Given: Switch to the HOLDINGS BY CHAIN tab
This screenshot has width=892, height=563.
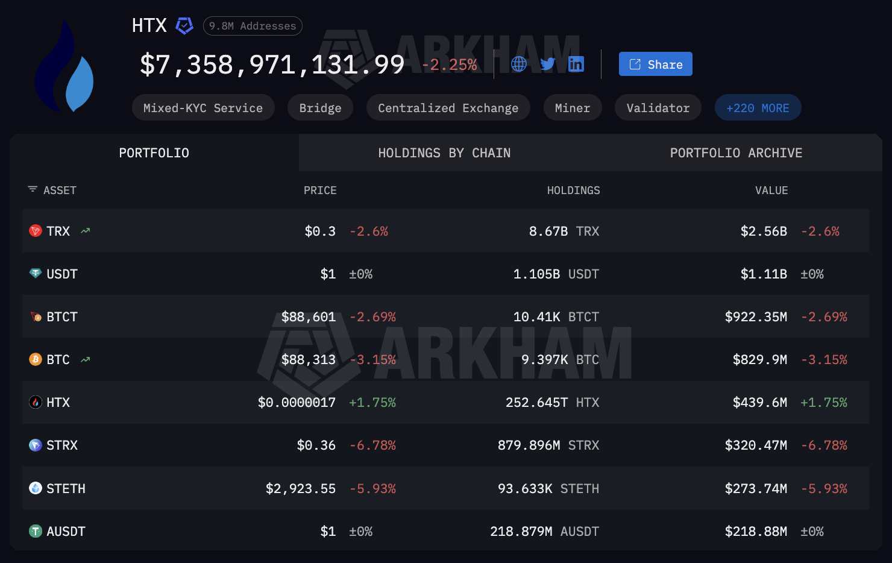Looking at the screenshot, I should point(444,153).
